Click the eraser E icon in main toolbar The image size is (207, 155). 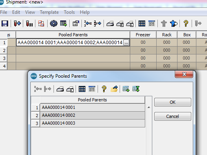point(120,24)
